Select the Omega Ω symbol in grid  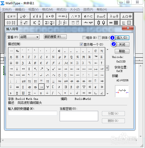(x=11, y=63)
